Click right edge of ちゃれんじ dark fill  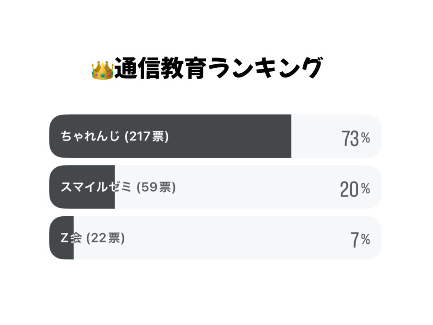coord(290,136)
